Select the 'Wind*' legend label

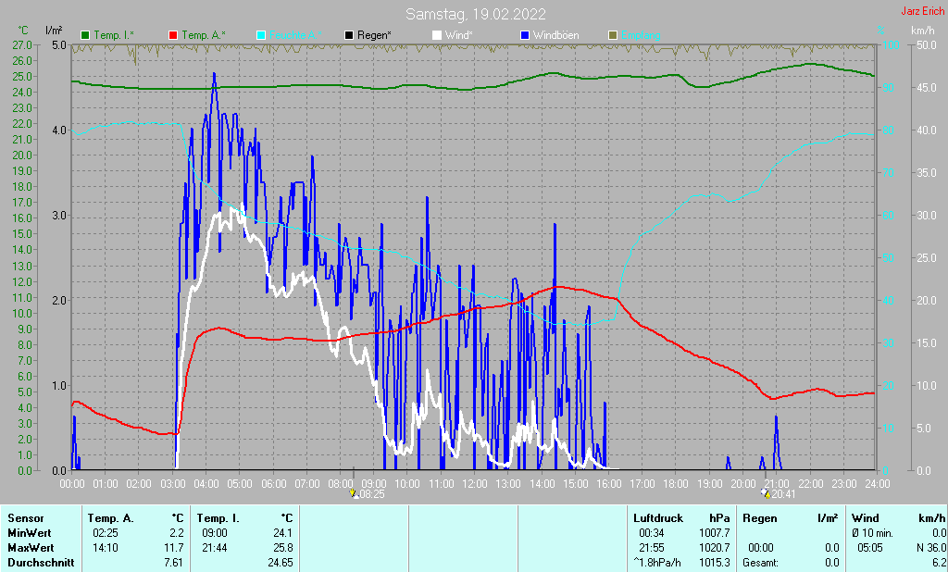click(458, 35)
